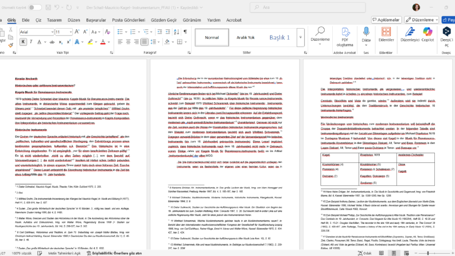Align text left
455x256 pixels.
pyautogui.click(x=120, y=42)
